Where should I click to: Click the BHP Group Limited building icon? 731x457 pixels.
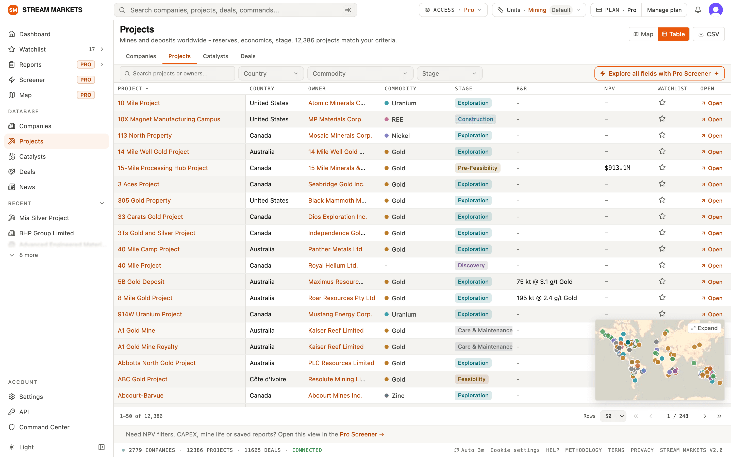(x=12, y=233)
